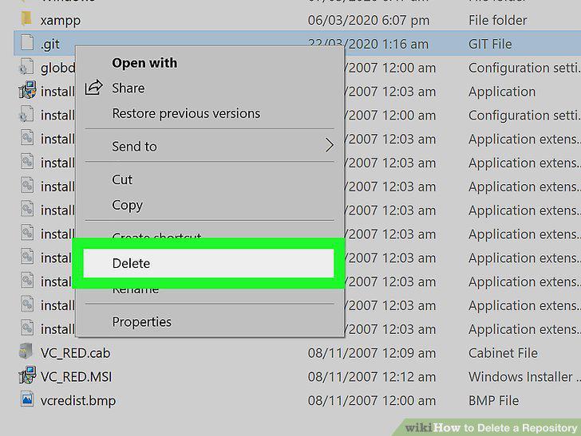Click the globd configuration file icon
Screen dimensions: 581x436
tap(26, 67)
